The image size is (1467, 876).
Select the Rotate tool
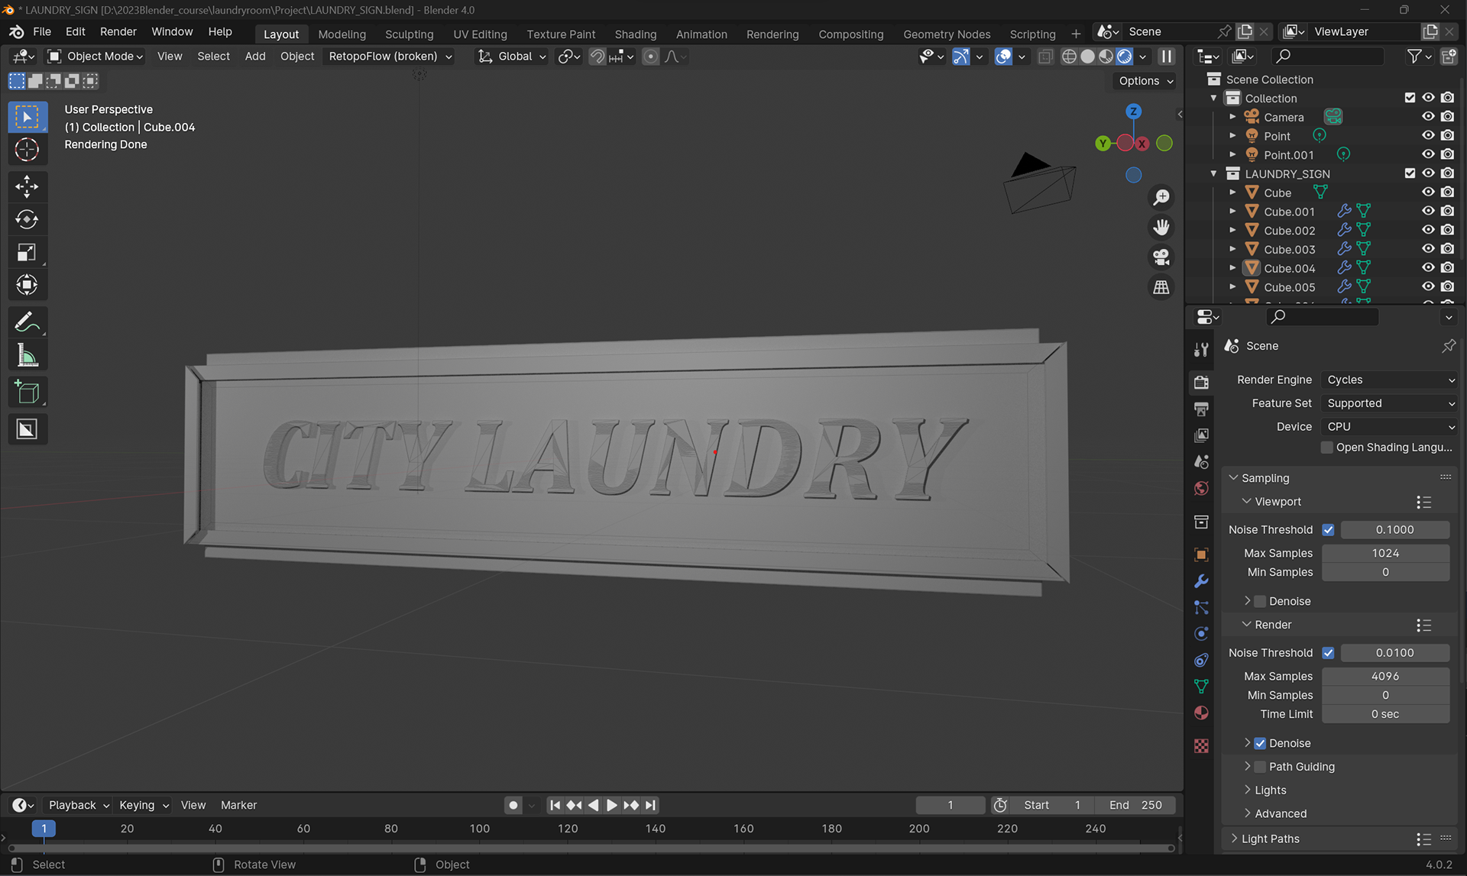[27, 220]
